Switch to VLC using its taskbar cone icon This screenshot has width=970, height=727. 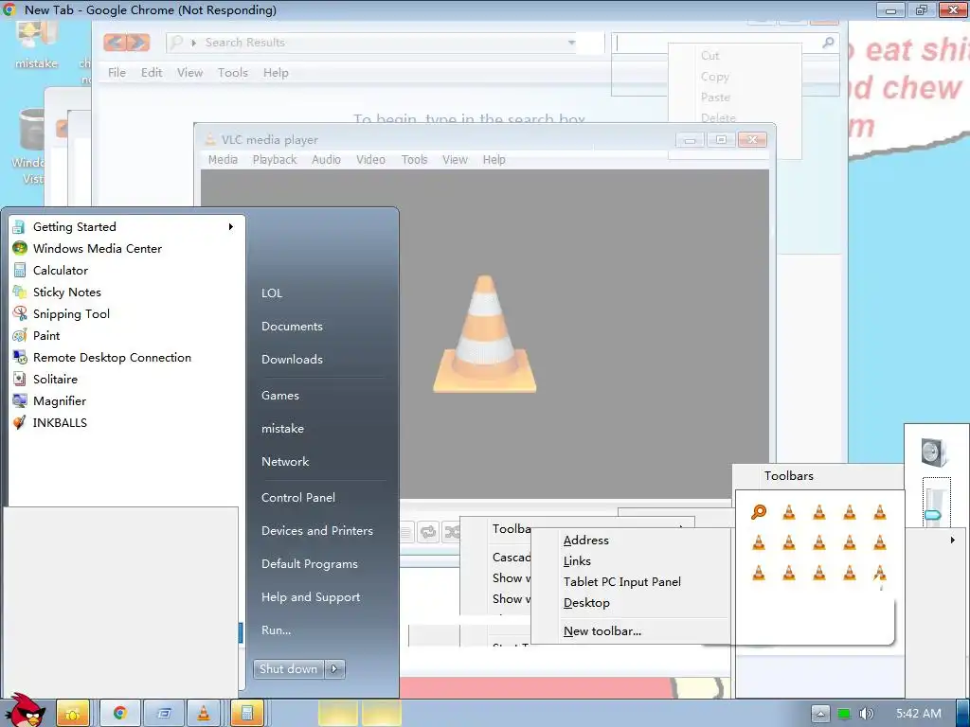coord(203,714)
